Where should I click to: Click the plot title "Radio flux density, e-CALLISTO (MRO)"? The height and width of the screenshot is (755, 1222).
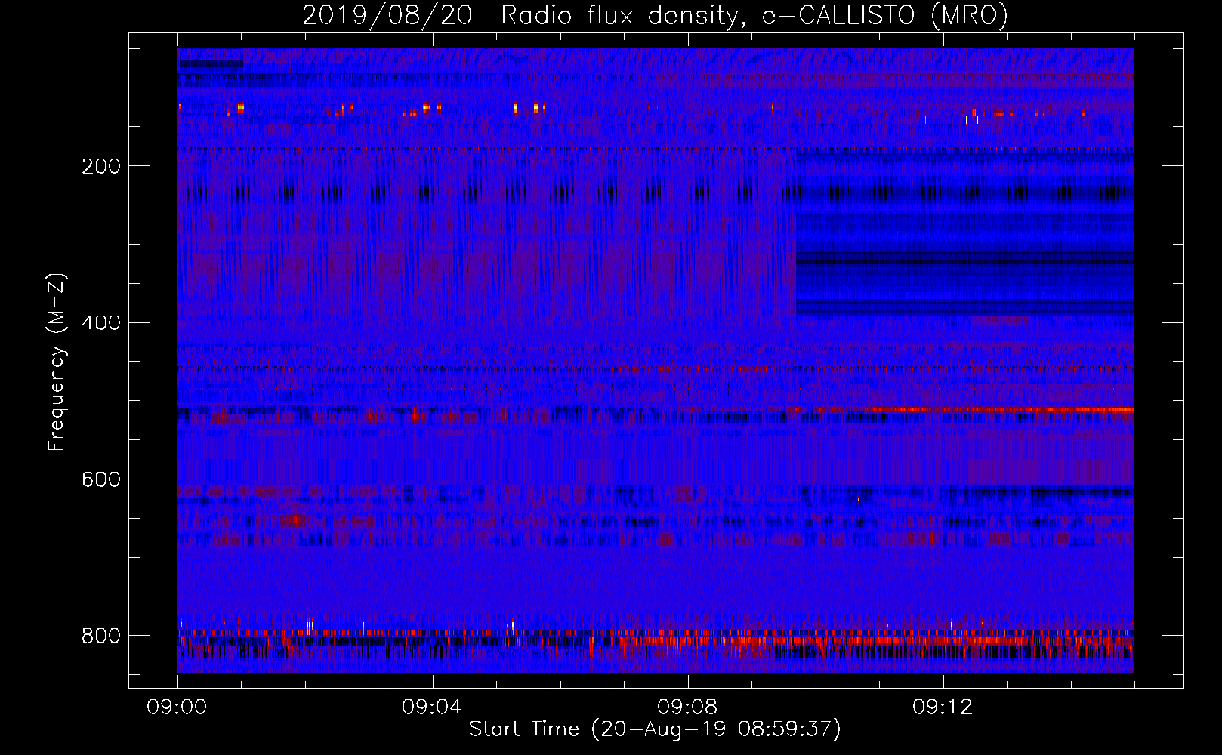tap(754, 16)
